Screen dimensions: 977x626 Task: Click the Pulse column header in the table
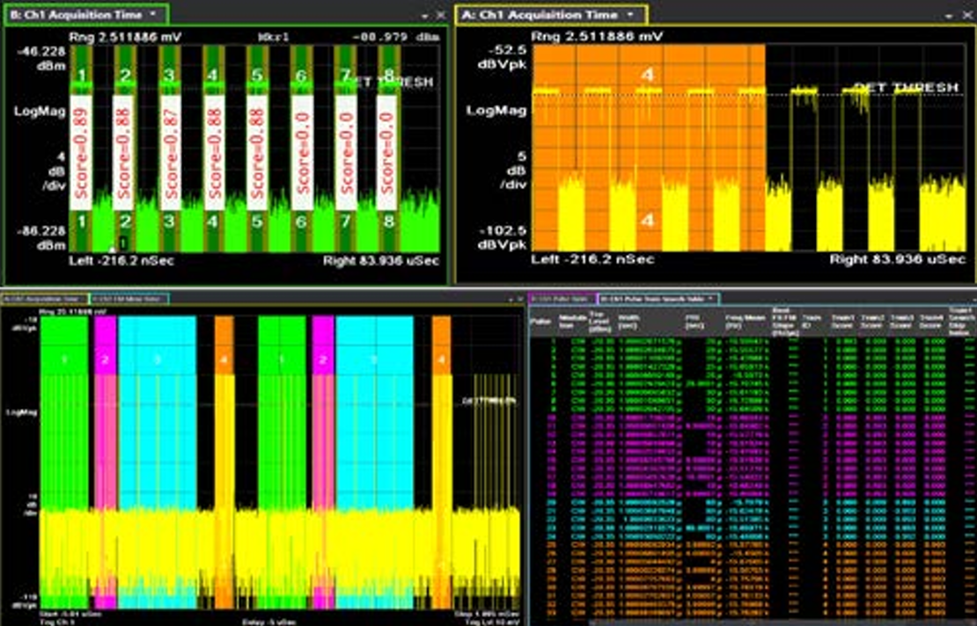[540, 322]
